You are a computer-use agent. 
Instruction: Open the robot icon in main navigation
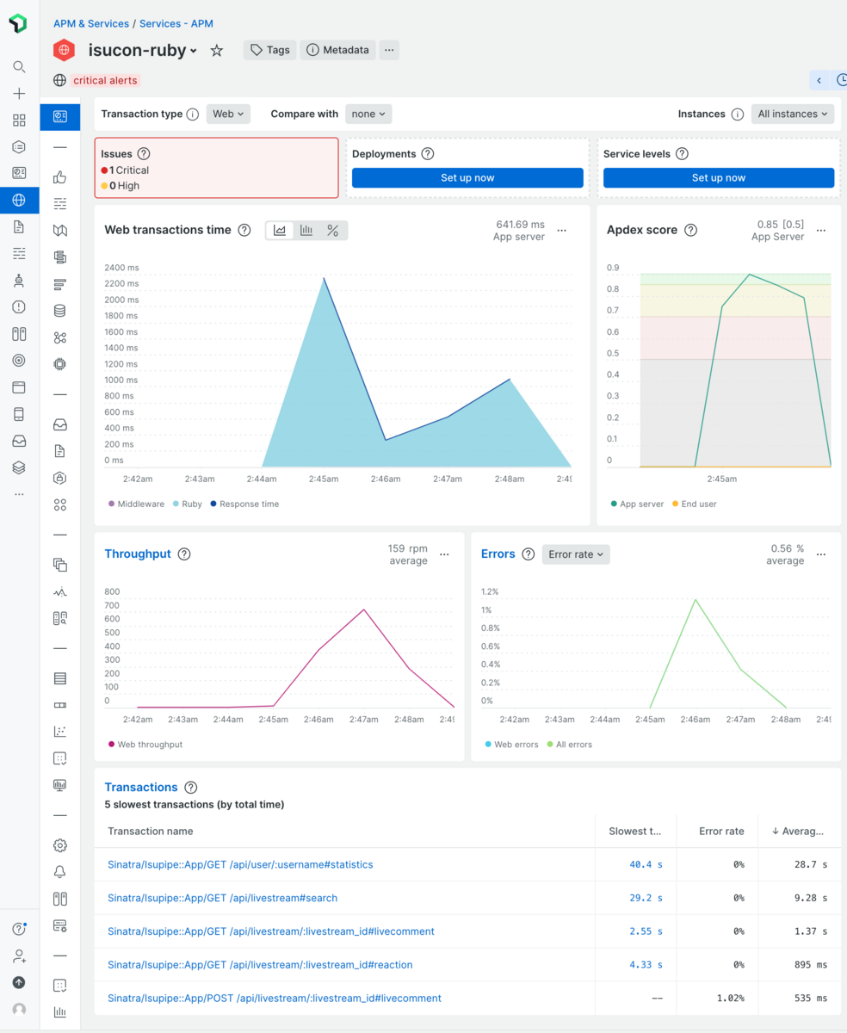pyautogui.click(x=19, y=281)
